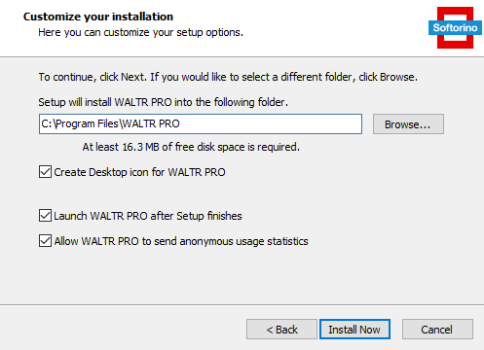The image size is (484, 350).
Task: Cancel the WALTR PRO setup
Action: pos(437,330)
